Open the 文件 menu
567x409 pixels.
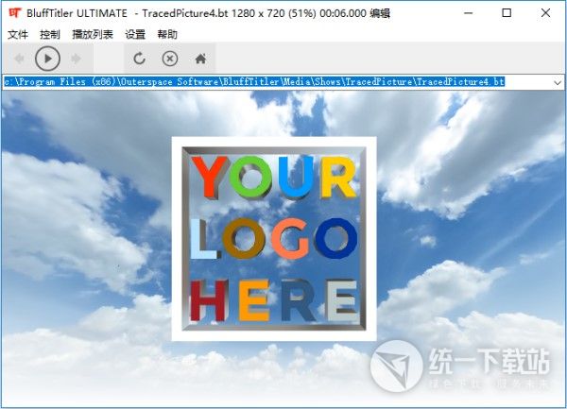pyautogui.click(x=18, y=34)
